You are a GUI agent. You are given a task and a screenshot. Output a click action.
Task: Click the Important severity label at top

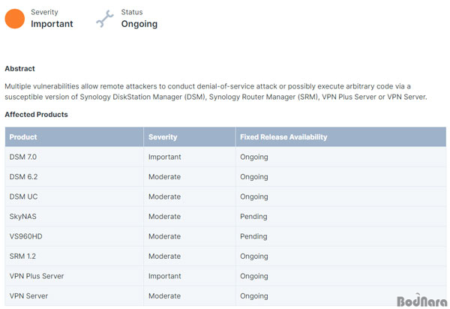[52, 24]
